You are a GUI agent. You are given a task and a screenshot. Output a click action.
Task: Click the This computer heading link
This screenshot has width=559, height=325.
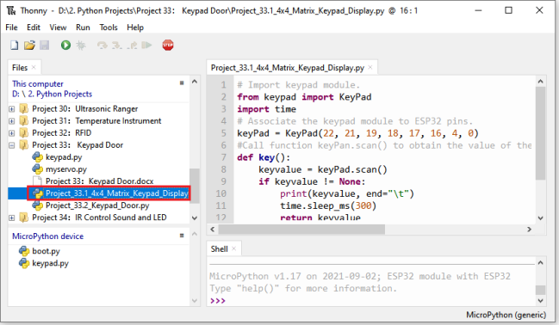(x=38, y=84)
